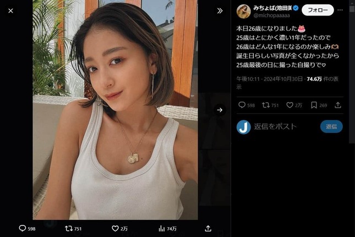
Task: Go to next photo with arrow button
Action: coord(220,110)
